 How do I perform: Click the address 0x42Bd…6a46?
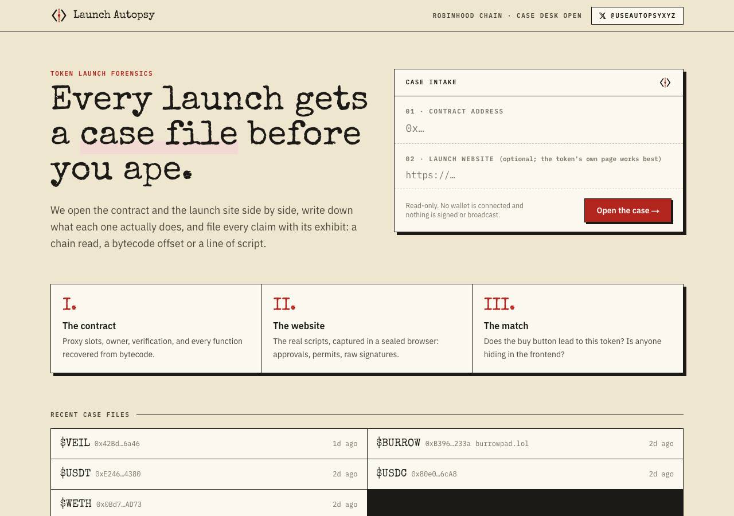(117, 444)
